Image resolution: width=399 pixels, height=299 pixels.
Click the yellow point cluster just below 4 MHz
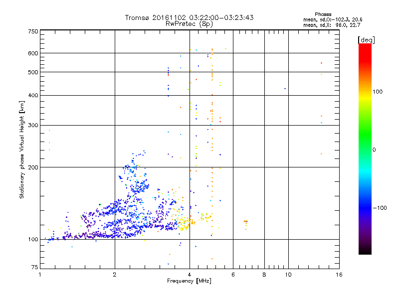point(184,224)
